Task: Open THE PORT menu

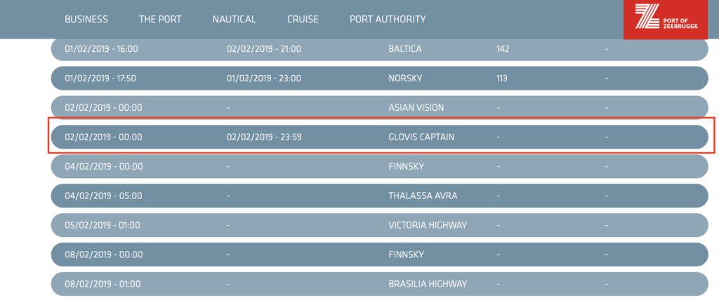Action: (x=160, y=19)
